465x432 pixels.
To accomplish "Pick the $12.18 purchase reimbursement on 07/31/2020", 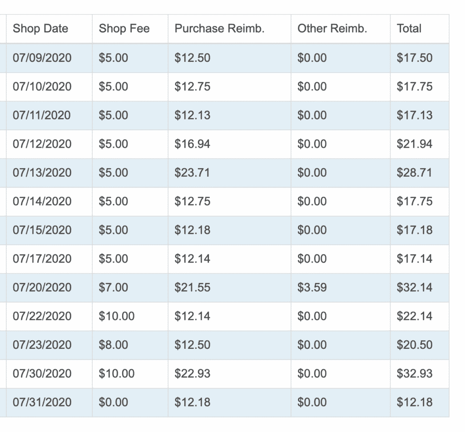I will click(x=193, y=402).
